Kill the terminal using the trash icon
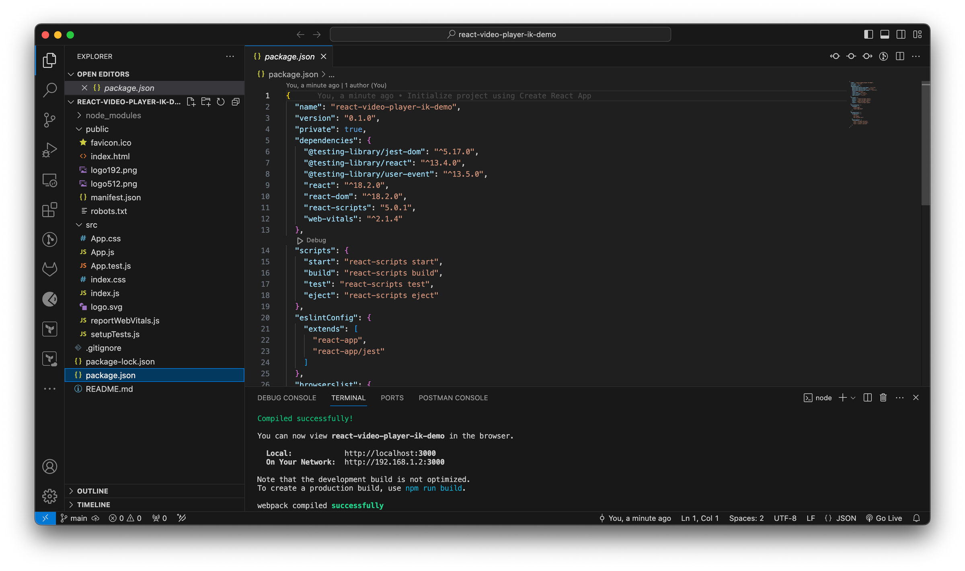Viewport: 965px width, 571px height. (883, 397)
